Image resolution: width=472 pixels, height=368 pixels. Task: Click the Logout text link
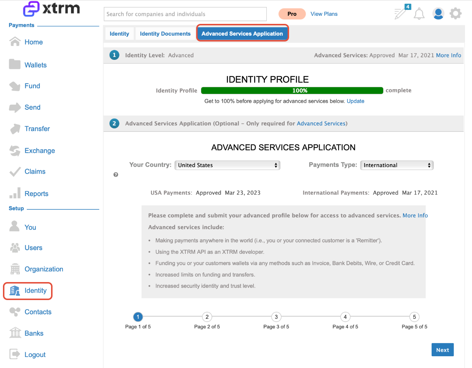pyautogui.click(x=35, y=355)
